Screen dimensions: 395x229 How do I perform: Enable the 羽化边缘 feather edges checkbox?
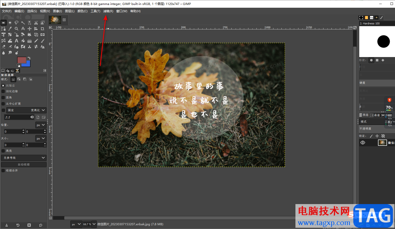pos(3,91)
